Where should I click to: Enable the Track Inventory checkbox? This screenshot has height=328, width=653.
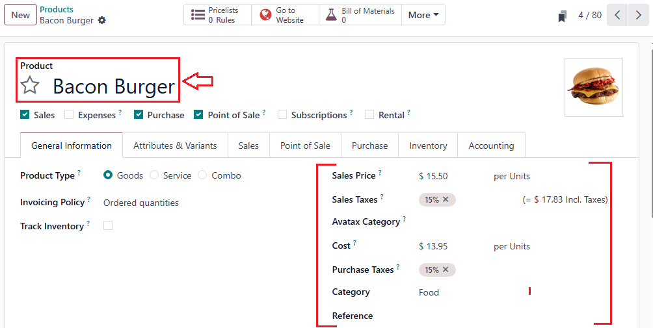click(108, 225)
